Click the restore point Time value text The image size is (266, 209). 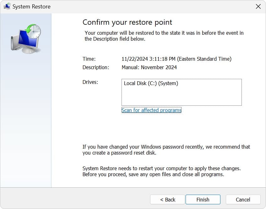coord(177,59)
